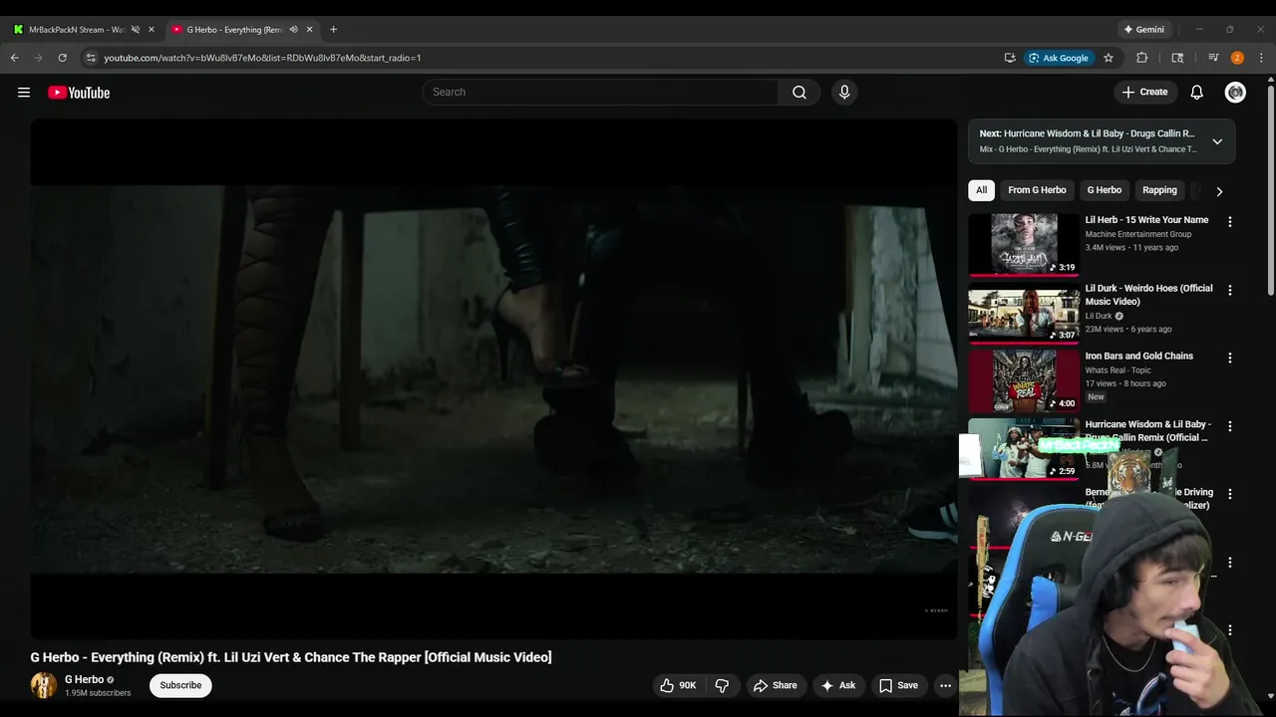The image size is (1276, 717).
Task: Open the G Herbo channel name link
Action: 84,679
